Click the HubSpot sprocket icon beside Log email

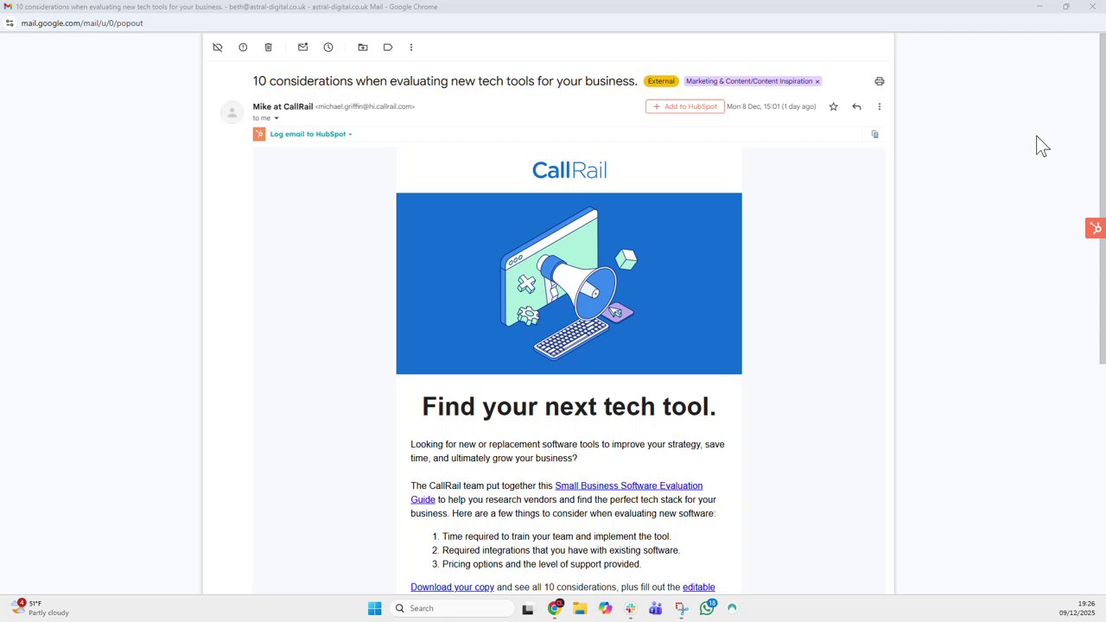(x=259, y=134)
